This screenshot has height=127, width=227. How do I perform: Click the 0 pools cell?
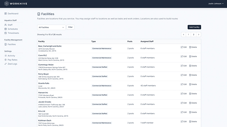click(131, 85)
